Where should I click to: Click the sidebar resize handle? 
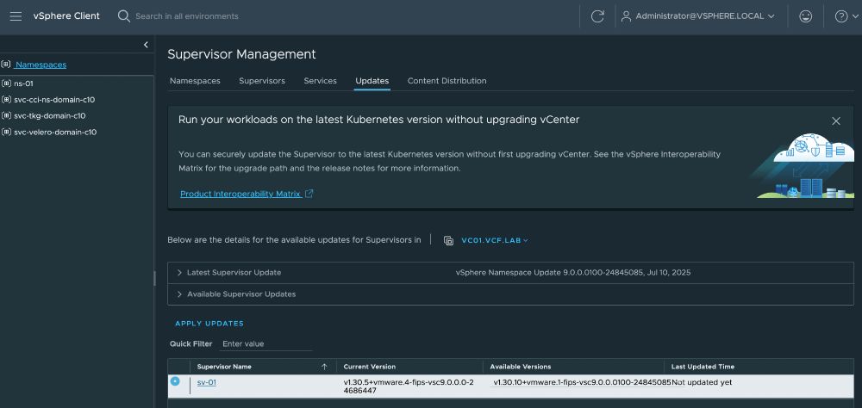click(154, 278)
